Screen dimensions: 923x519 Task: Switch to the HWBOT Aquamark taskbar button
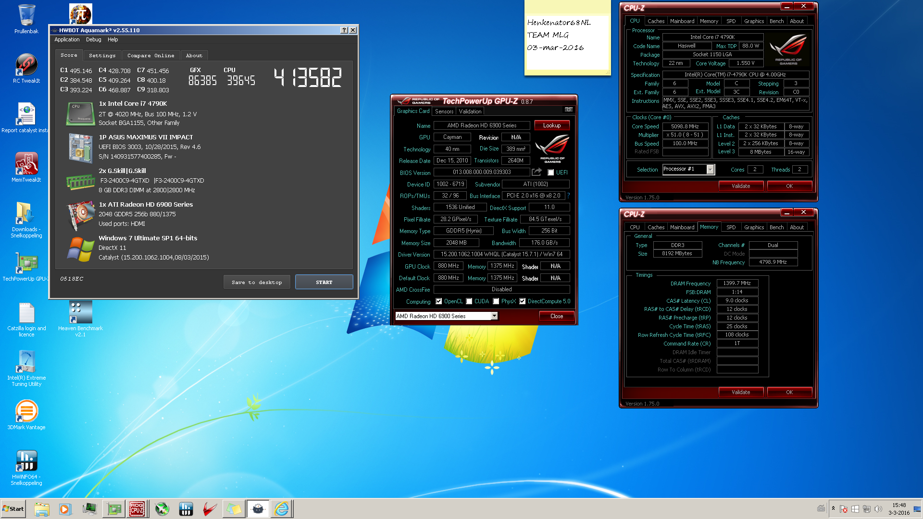click(258, 509)
